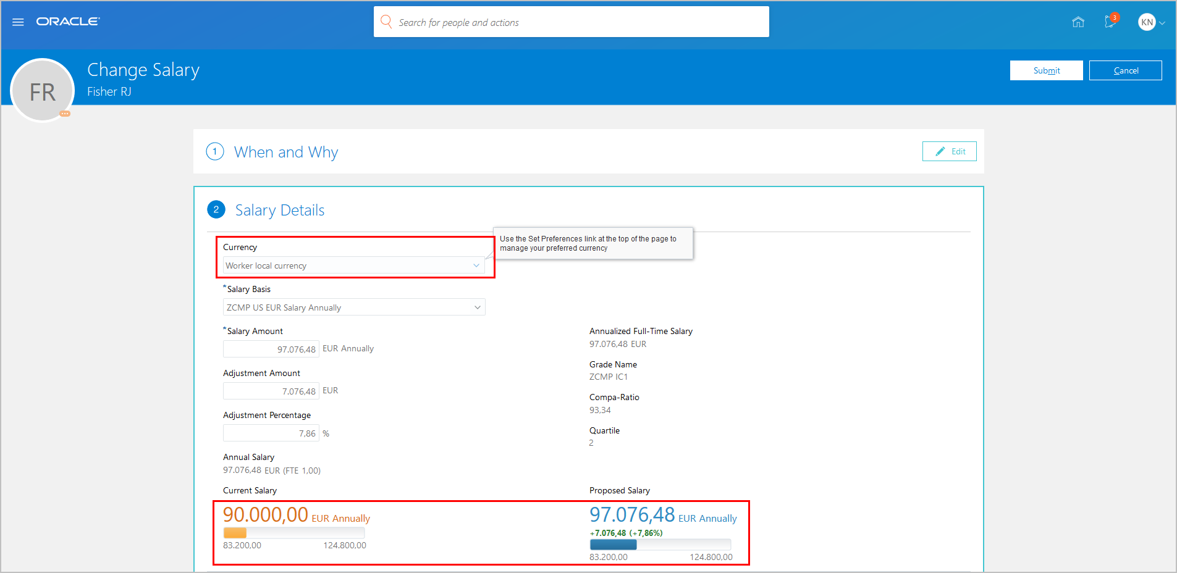Click the Adjustment Percentage input field
This screenshot has height=573, width=1177.
click(271, 433)
